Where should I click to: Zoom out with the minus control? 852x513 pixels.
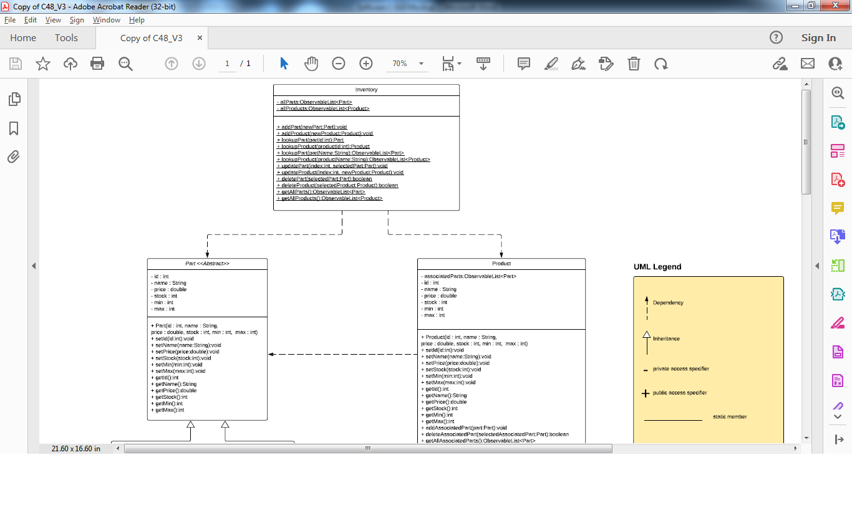[338, 63]
